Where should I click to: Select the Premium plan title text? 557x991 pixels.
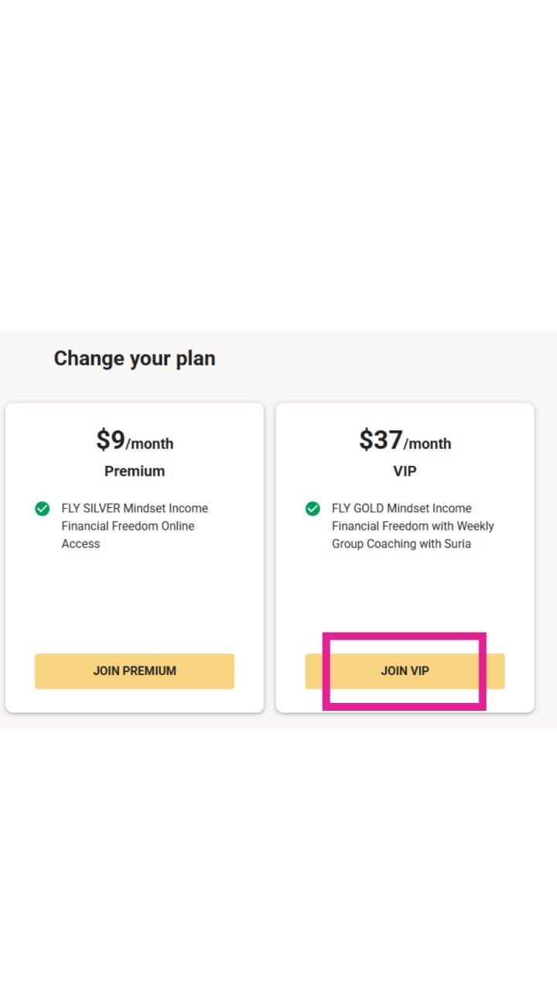pyautogui.click(x=135, y=471)
